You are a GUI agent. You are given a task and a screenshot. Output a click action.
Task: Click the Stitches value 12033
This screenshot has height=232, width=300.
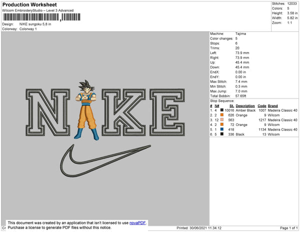[292, 3]
